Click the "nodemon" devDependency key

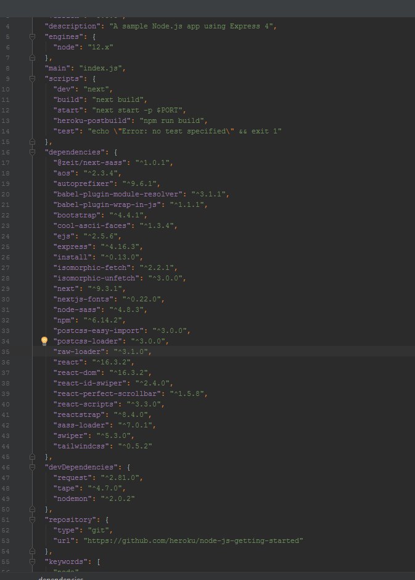click(72, 498)
